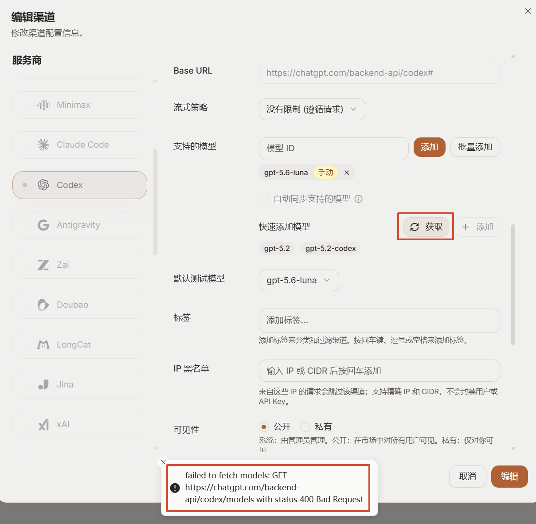Click the 快速添加模型 label
536x524 pixels.
(285, 227)
